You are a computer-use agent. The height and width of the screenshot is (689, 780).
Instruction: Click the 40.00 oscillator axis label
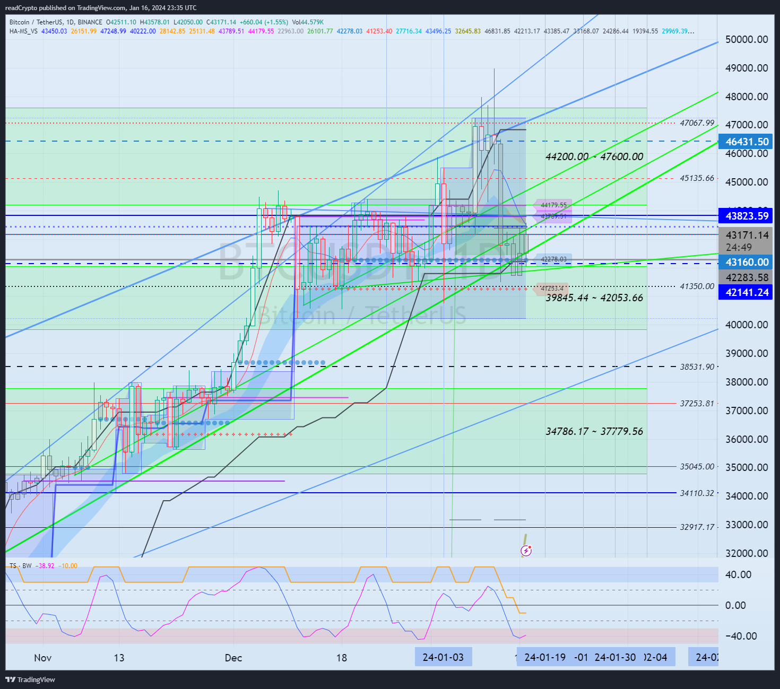click(738, 574)
